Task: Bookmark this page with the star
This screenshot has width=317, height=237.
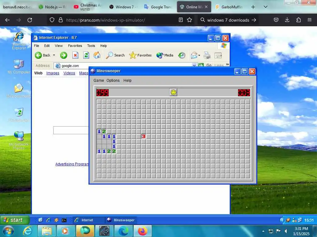Action: 189,20
